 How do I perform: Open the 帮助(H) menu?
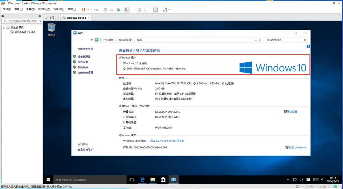72,9
